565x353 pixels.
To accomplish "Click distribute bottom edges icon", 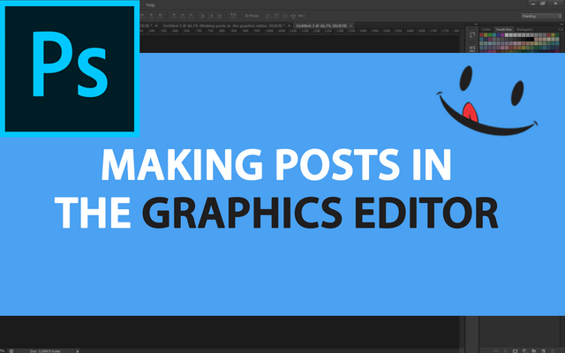I will pyautogui.click(x=191, y=16).
